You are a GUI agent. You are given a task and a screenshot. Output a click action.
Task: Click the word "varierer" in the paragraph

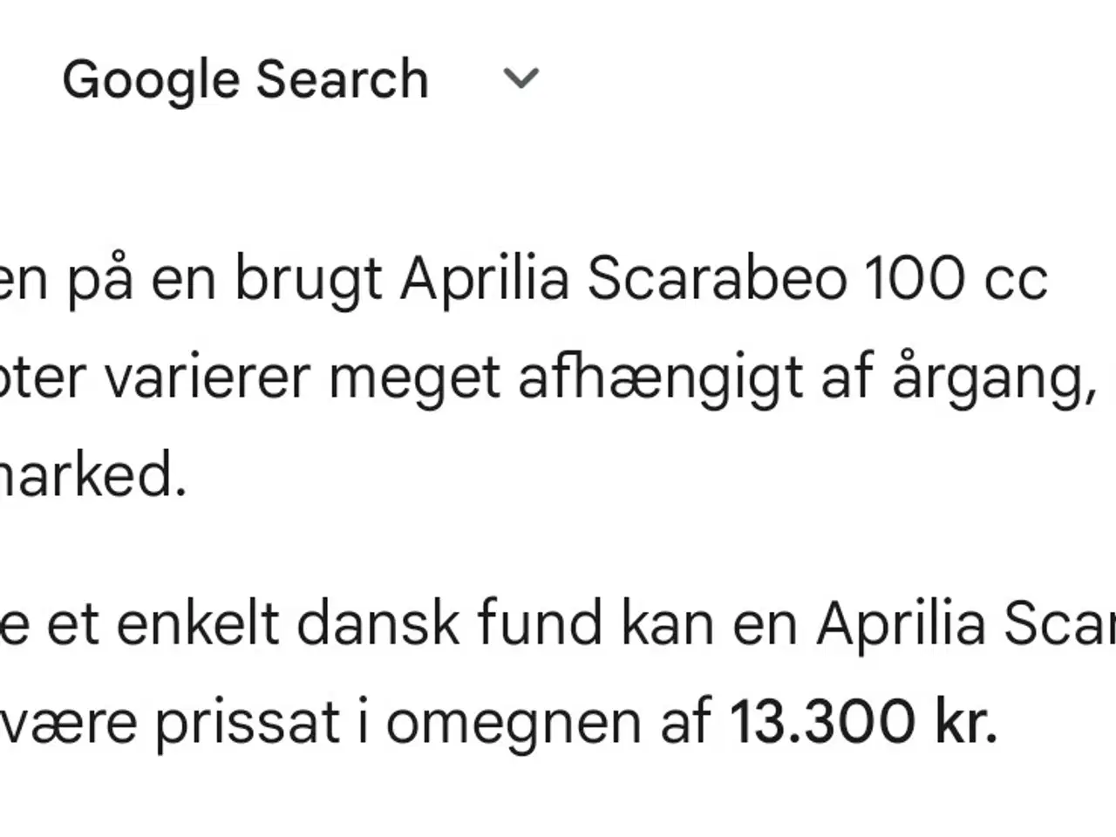[x=208, y=378]
